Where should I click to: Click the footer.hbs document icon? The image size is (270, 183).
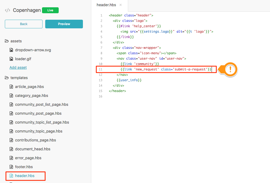pos(11,167)
